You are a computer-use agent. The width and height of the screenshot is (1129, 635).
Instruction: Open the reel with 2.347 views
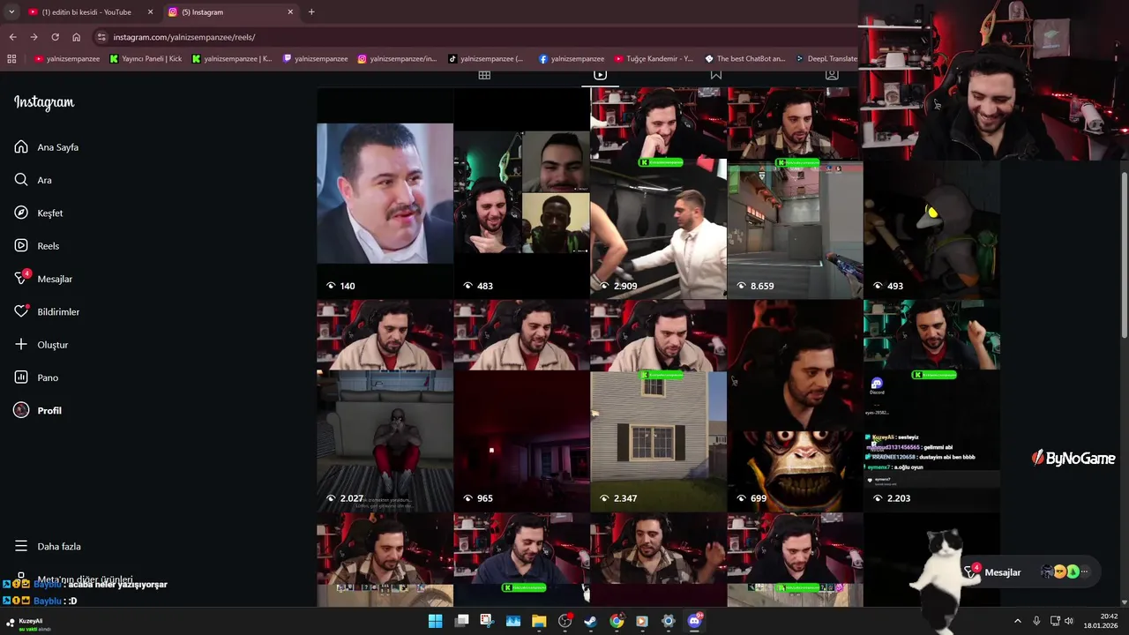[x=658, y=406]
